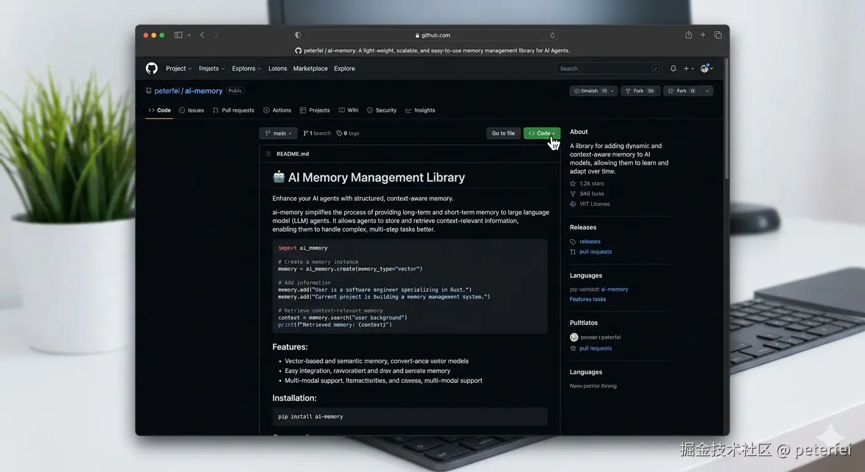Image resolution: width=865 pixels, height=472 pixels.
Task: Expand the Explorrs header menu
Action: (x=246, y=68)
